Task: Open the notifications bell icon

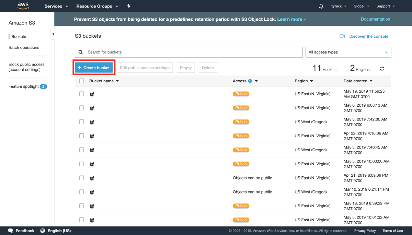Action: pyautogui.click(x=321, y=6)
